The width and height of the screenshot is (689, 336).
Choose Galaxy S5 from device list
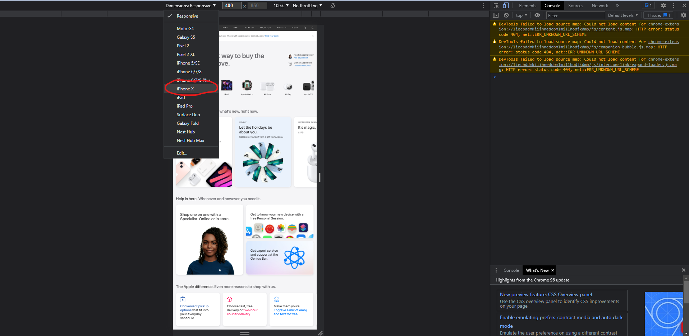pyautogui.click(x=191, y=37)
